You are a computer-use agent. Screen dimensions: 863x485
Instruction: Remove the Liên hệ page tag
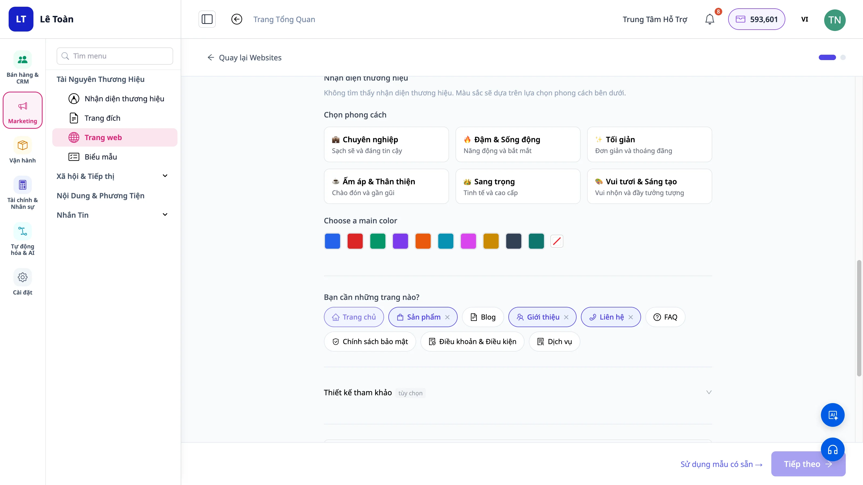pos(631,317)
